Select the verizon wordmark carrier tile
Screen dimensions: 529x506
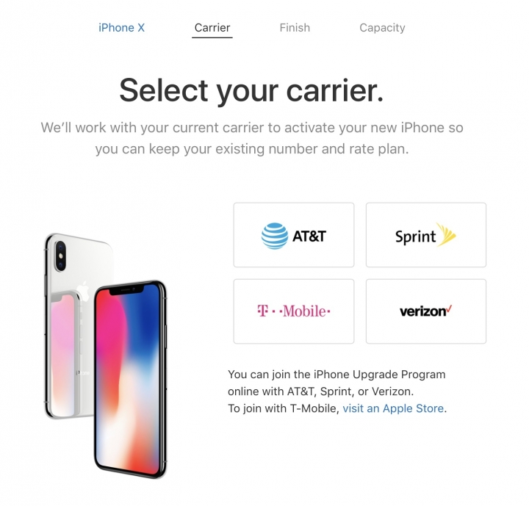coord(422,311)
